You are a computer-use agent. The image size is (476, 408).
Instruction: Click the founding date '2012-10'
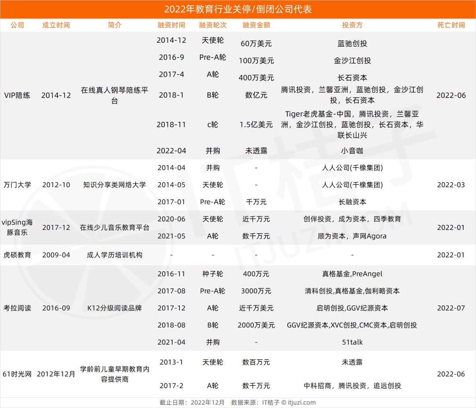[56, 184]
